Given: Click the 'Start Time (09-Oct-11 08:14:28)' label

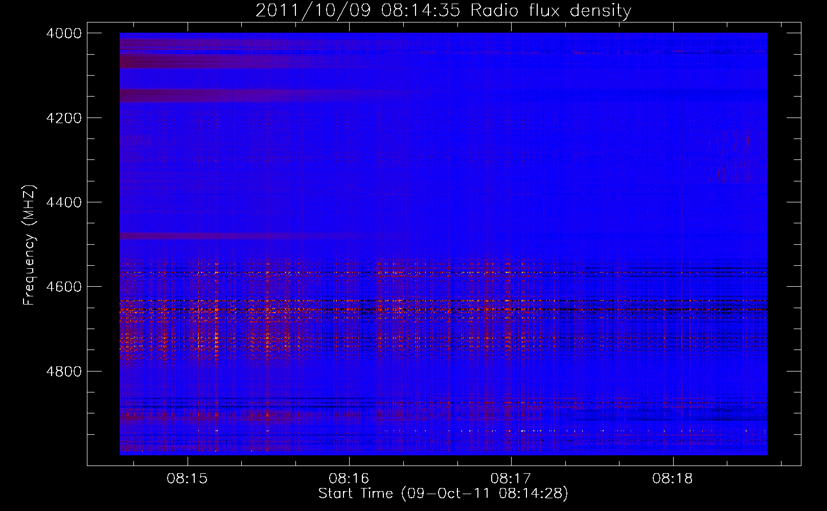Looking at the screenshot, I should click(443, 494).
